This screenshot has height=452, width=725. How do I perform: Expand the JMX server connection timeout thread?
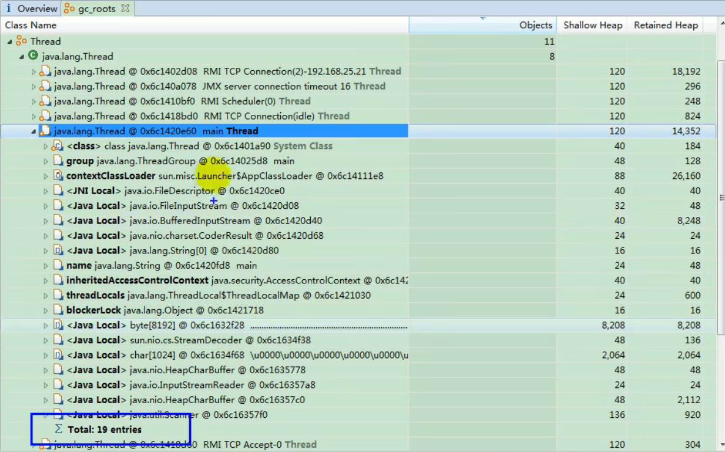tap(33, 87)
